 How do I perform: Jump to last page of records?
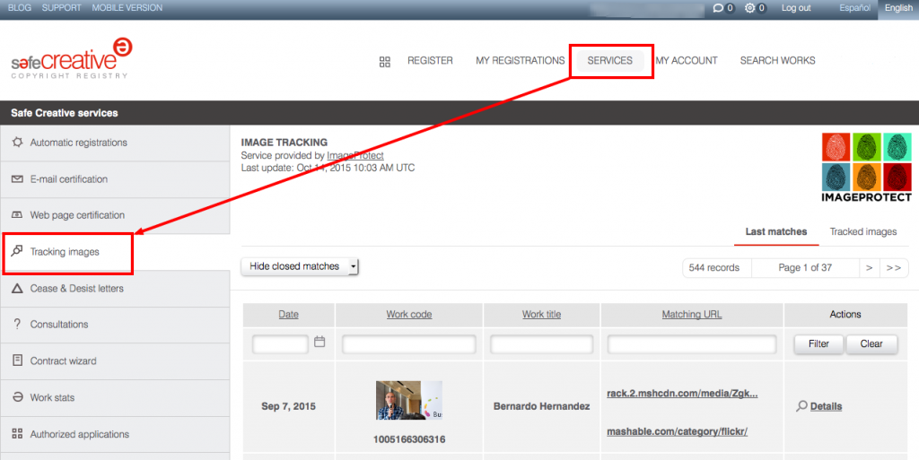click(894, 267)
